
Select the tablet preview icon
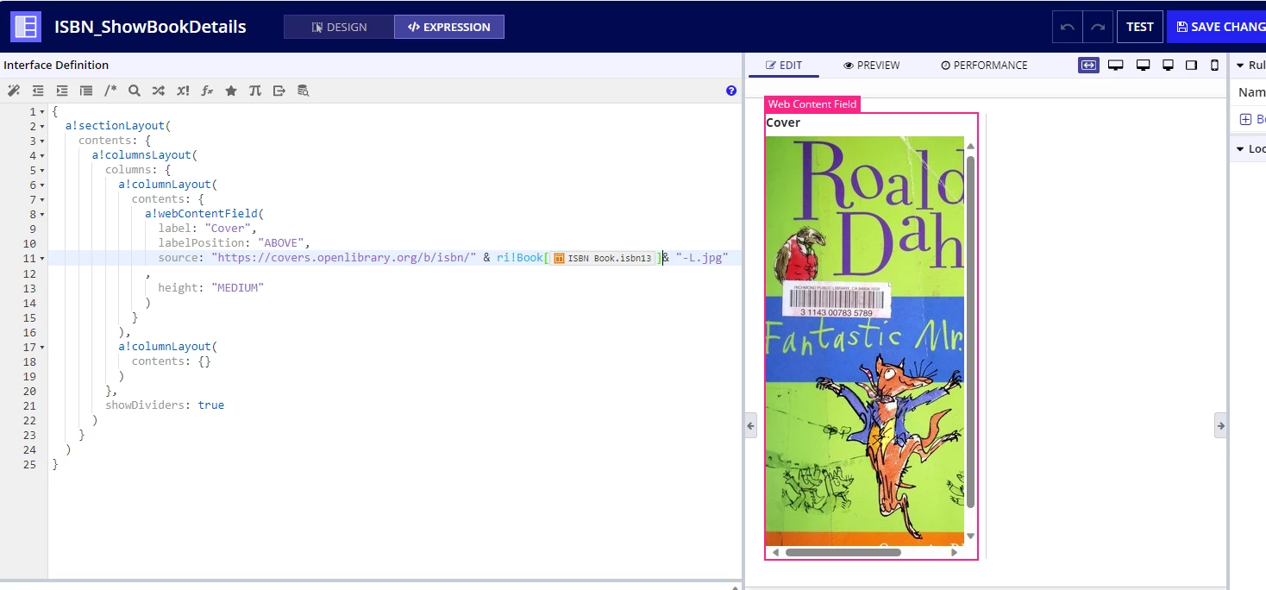pos(1192,65)
